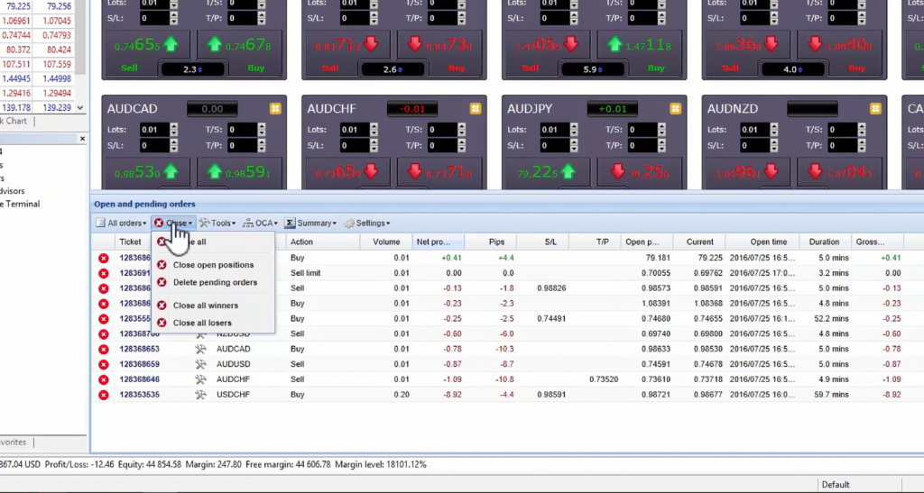Image resolution: width=924 pixels, height=493 pixels.
Task: Click red X icon for ticket 128368653
Action: [104, 349]
